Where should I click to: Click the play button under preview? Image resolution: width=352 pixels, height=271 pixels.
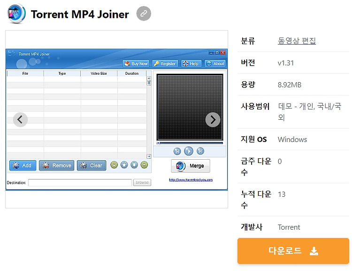(189, 151)
